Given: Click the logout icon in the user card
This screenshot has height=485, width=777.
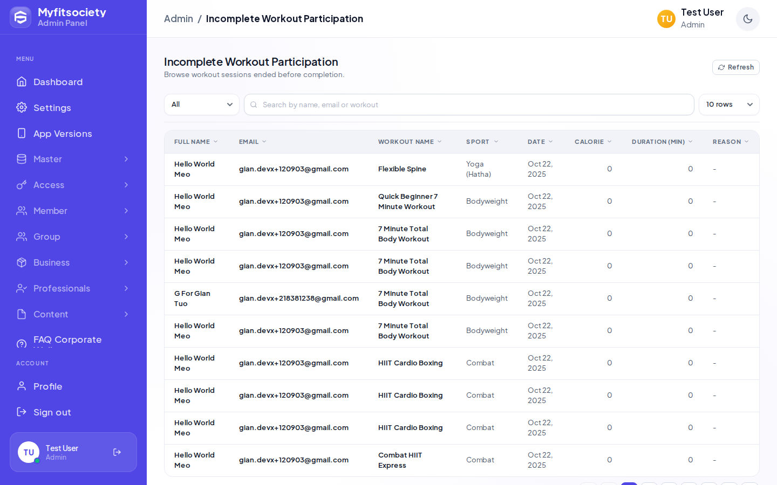Looking at the screenshot, I should 117,452.
